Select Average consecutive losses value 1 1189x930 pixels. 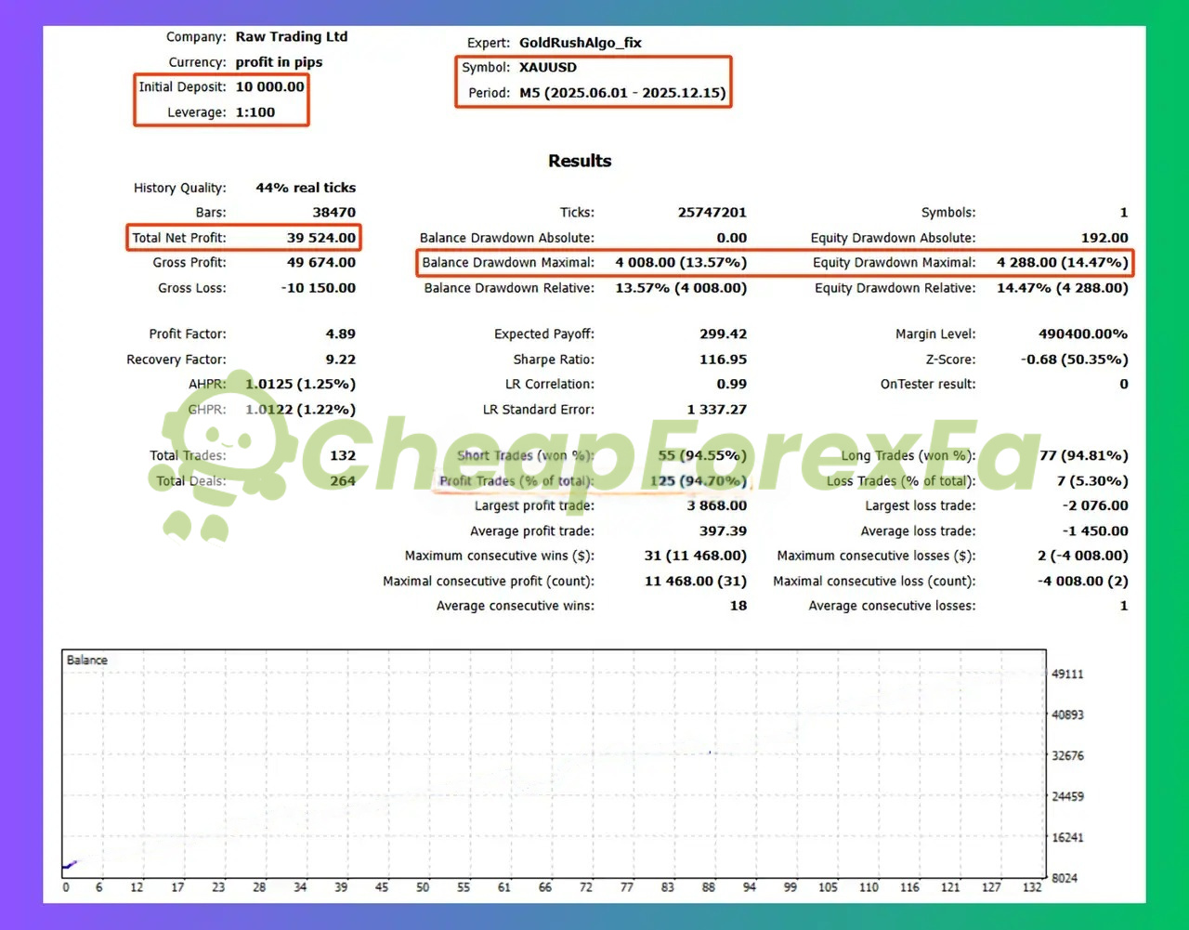(1124, 606)
